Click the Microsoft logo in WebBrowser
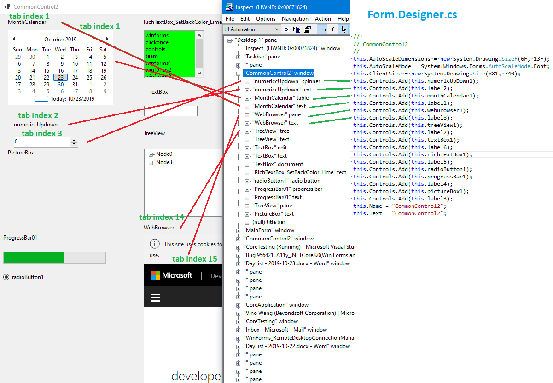 172,275
